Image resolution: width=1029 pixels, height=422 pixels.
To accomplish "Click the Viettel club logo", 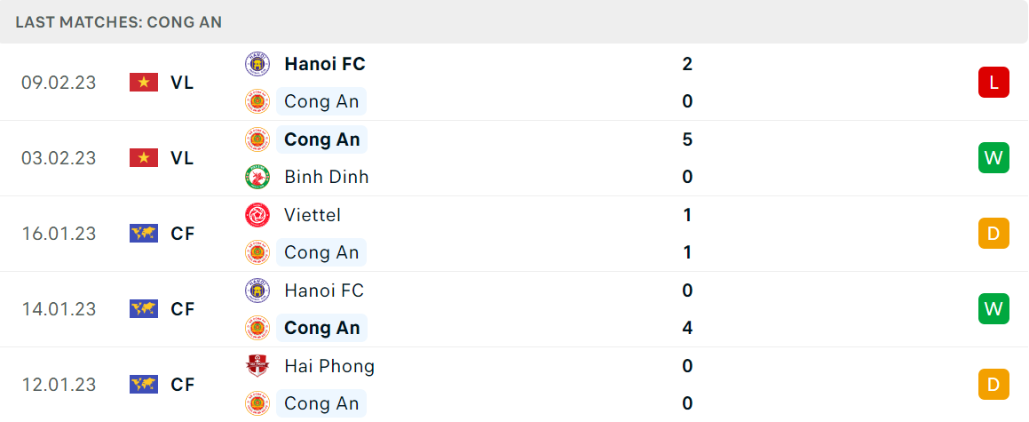I will [x=257, y=215].
